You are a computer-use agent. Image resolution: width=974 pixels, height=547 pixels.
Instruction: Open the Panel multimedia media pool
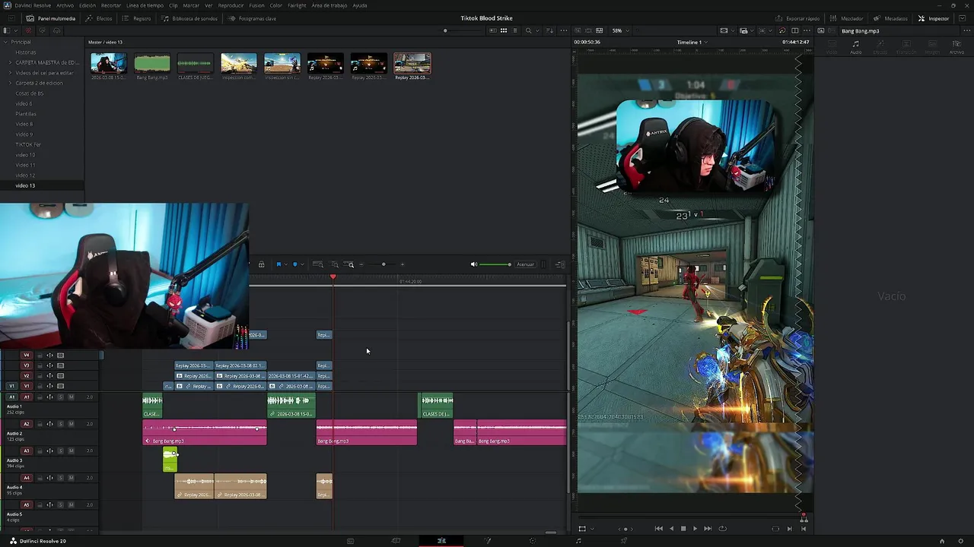point(51,18)
